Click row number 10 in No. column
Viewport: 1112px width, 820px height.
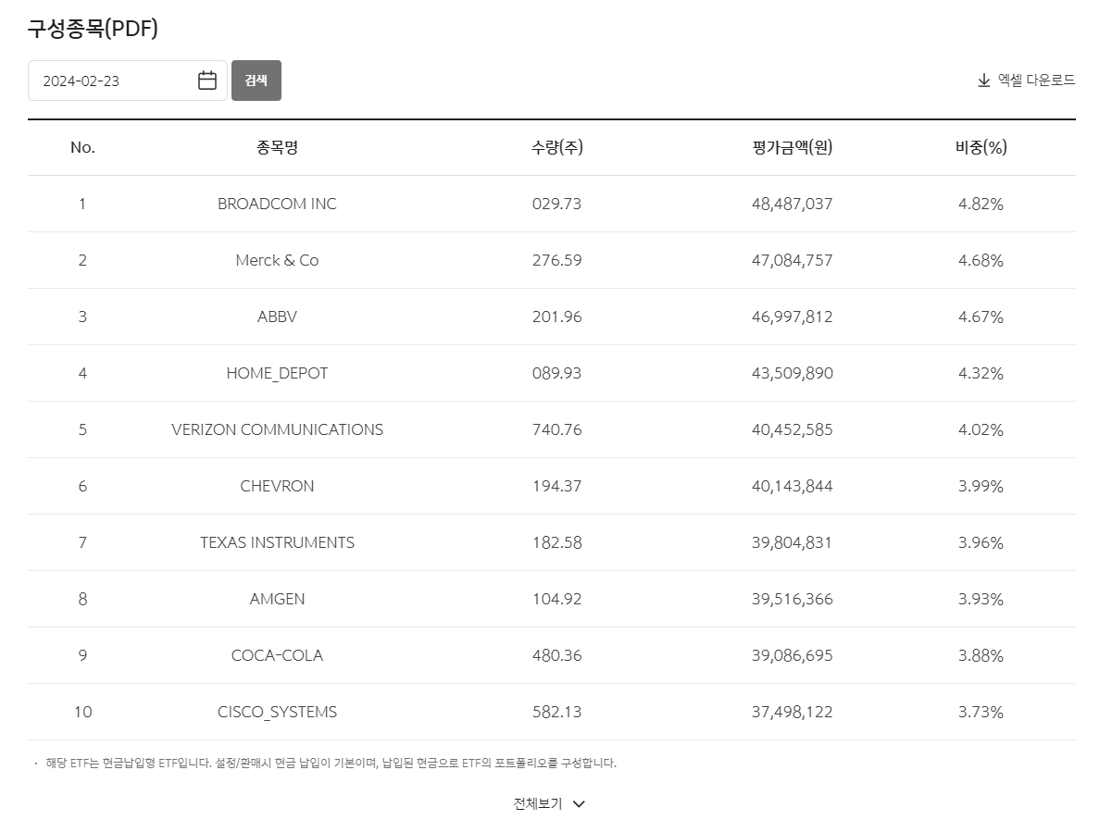[x=82, y=712]
